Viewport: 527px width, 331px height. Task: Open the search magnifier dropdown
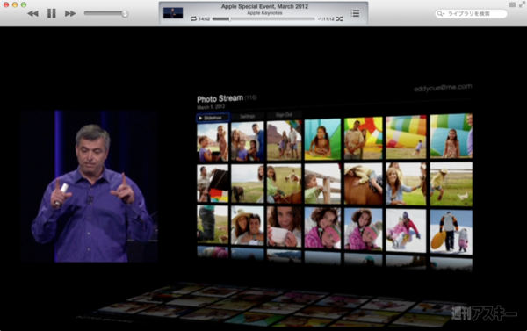(x=441, y=13)
